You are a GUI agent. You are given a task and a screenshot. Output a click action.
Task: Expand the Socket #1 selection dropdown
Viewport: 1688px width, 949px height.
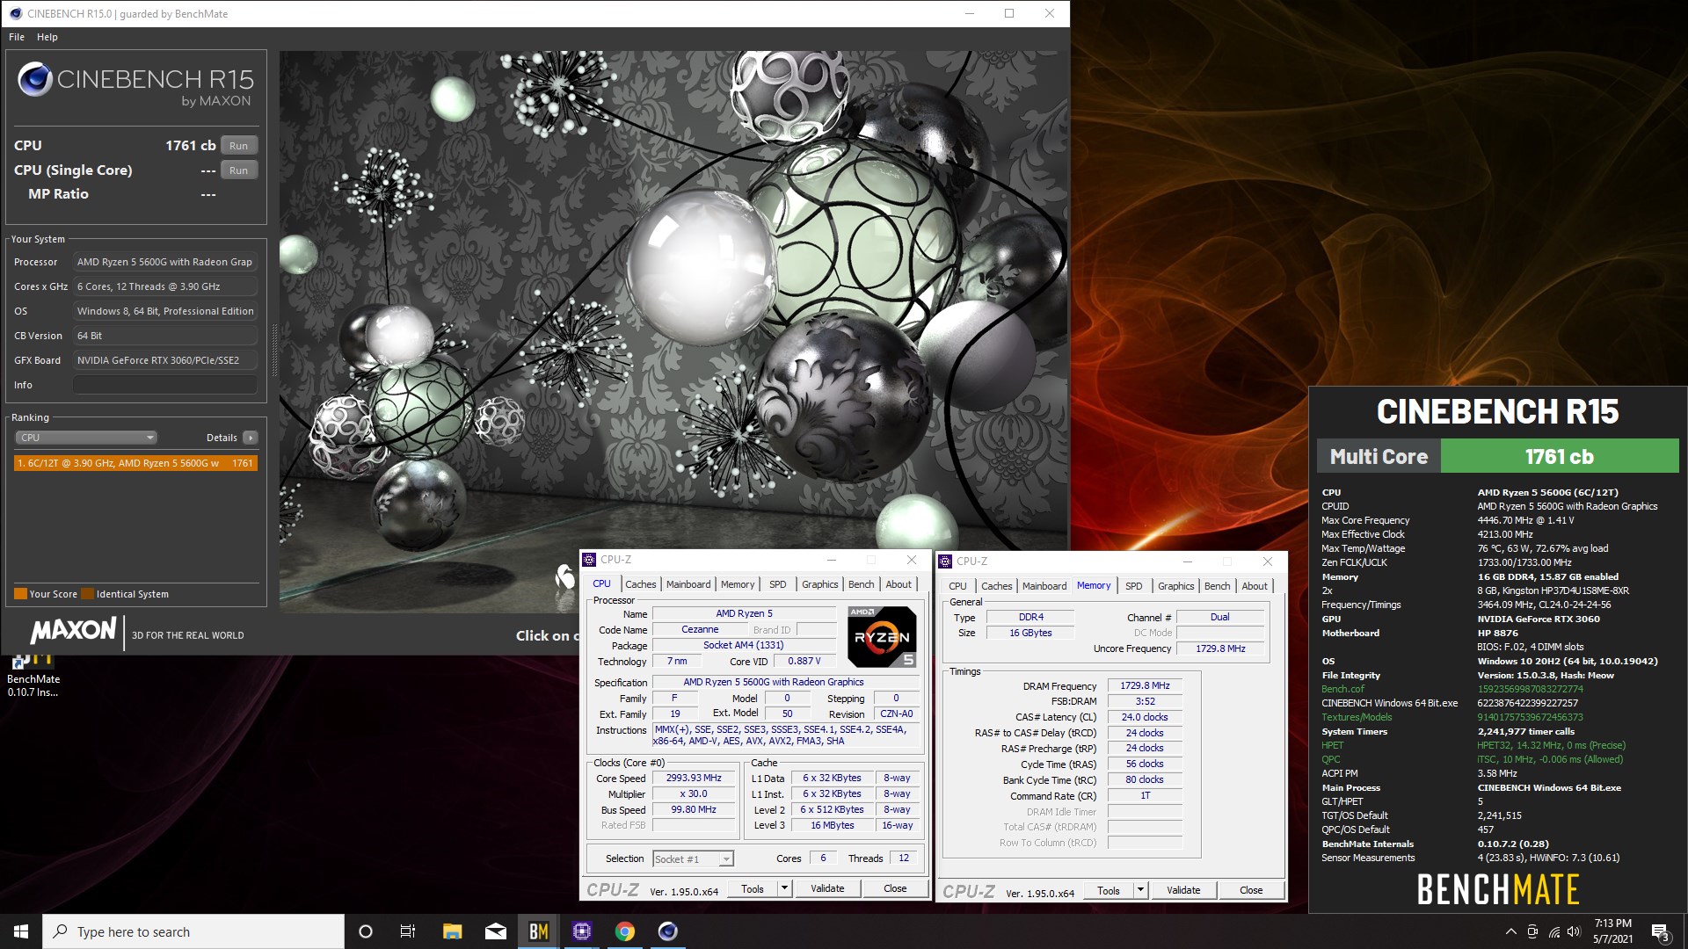(x=693, y=859)
